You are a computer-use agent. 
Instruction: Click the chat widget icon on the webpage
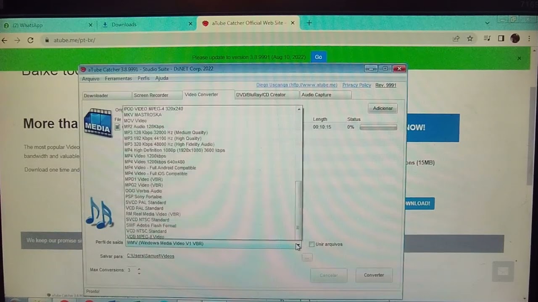503,271
